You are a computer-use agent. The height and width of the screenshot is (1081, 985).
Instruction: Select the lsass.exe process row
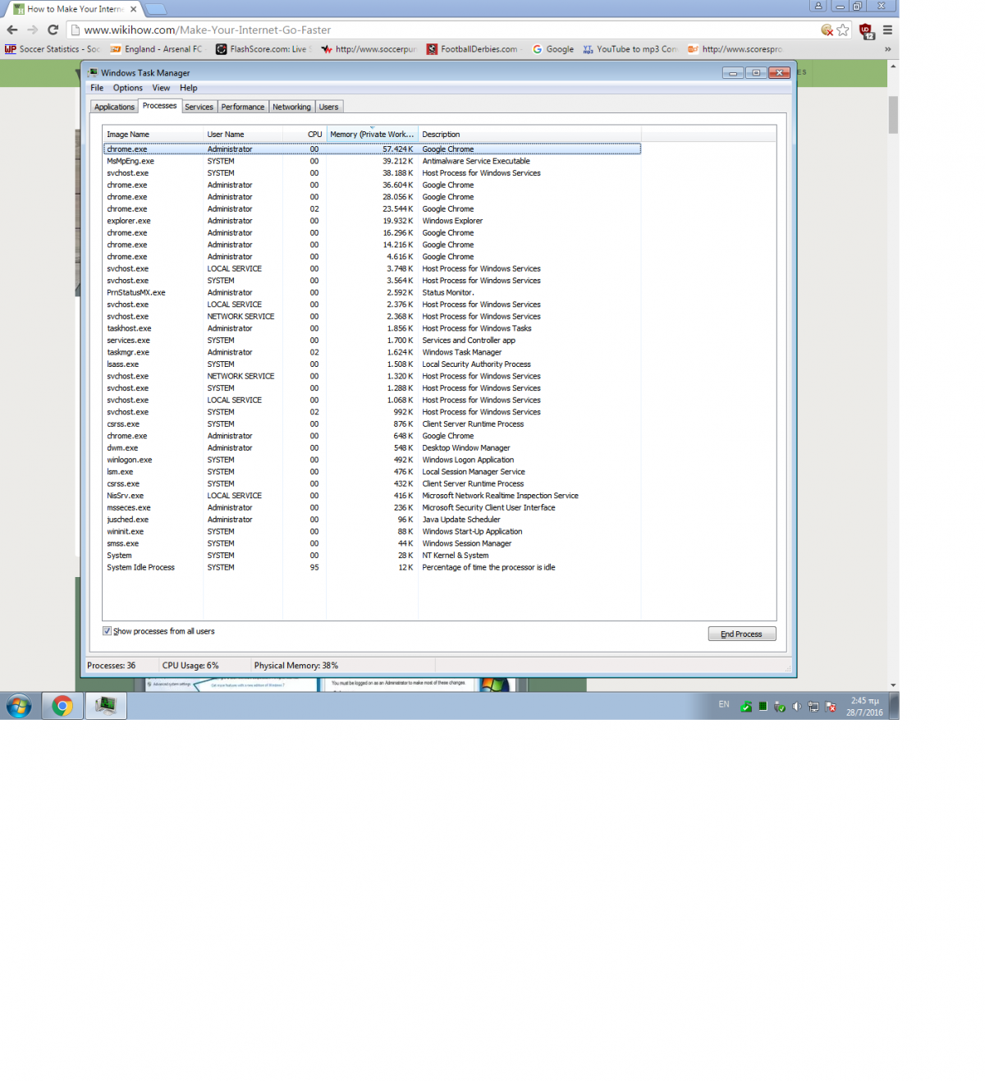[372, 364]
